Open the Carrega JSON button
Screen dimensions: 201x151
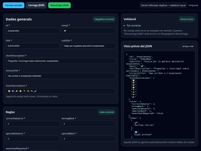(36, 5)
